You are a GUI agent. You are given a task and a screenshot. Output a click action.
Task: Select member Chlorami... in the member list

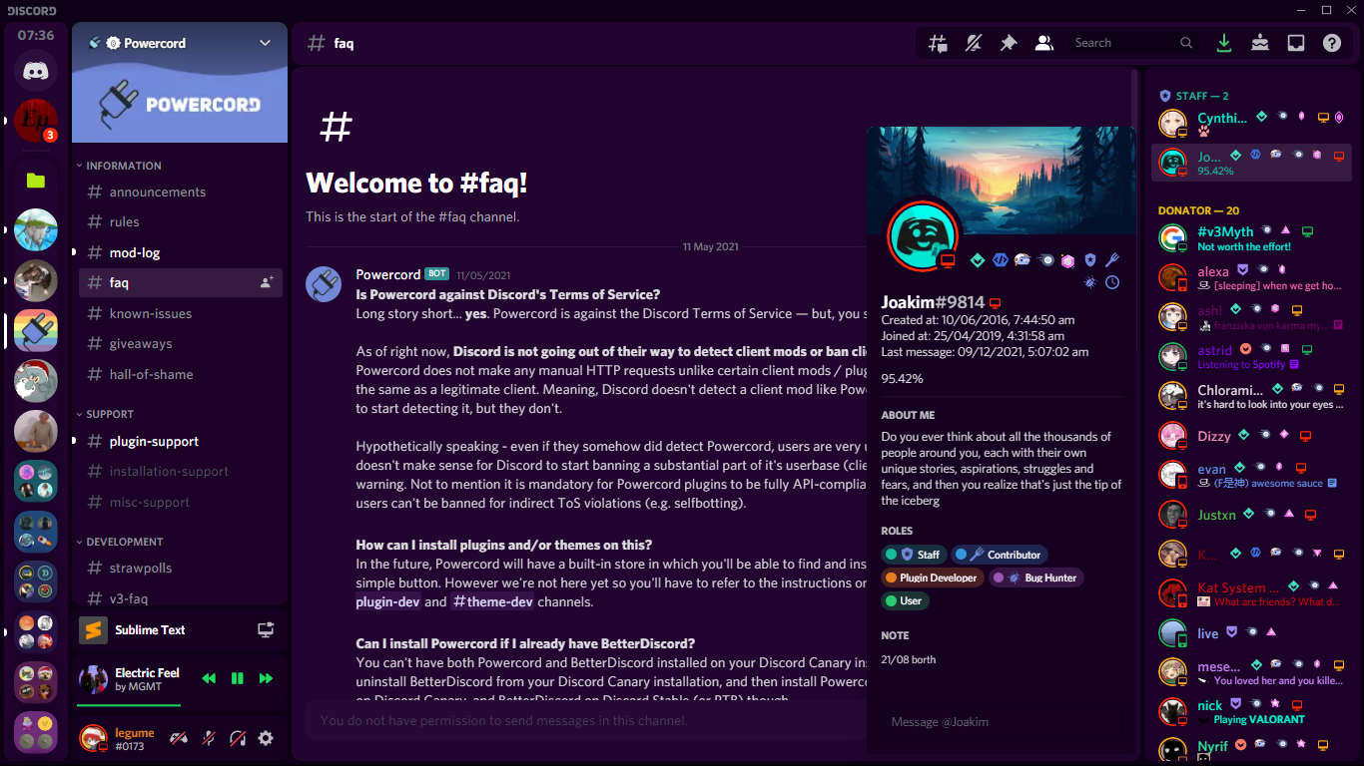coord(1251,396)
